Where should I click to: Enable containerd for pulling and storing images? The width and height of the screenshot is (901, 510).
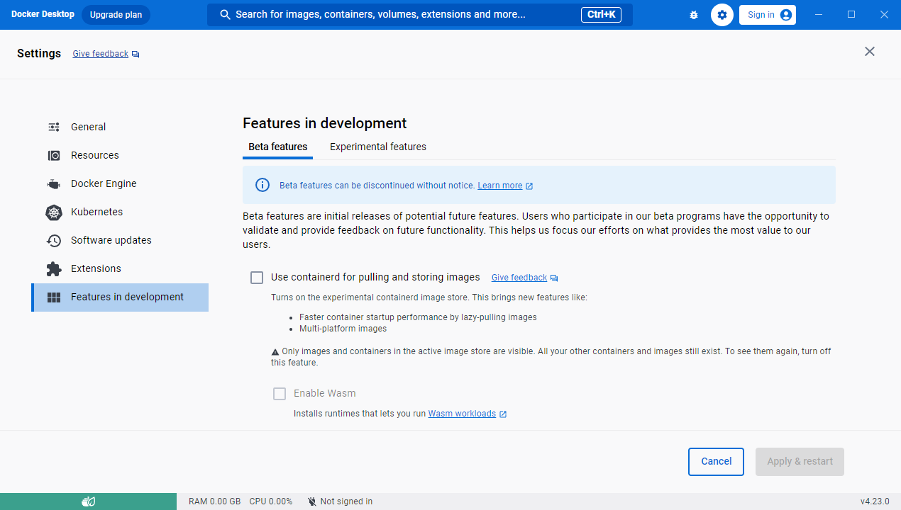(256, 278)
